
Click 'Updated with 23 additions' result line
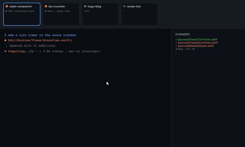pyautogui.click(x=32, y=46)
